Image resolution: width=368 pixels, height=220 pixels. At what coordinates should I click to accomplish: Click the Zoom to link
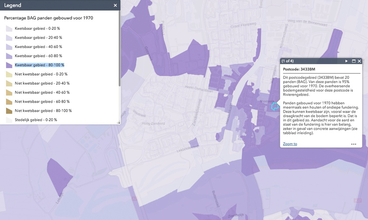[x=290, y=144]
